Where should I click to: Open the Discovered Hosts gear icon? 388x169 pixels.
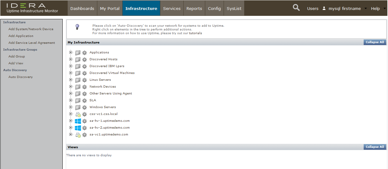pyautogui.click(x=85, y=59)
